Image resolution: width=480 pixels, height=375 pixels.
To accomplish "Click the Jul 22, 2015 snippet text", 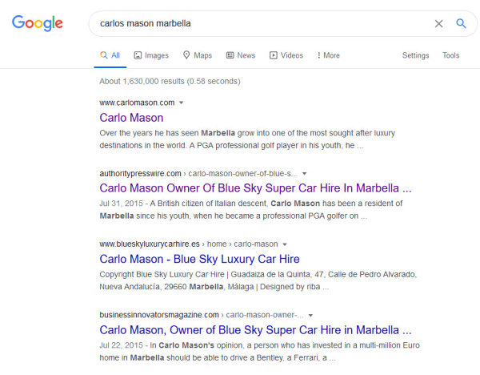I will [259, 352].
